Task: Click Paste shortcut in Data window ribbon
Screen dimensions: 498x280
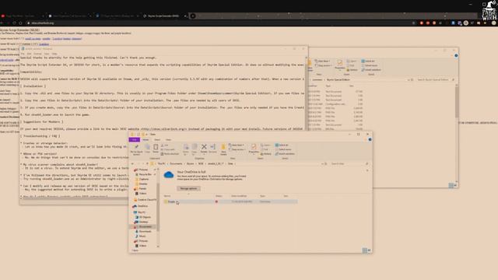Action: (x=170, y=154)
